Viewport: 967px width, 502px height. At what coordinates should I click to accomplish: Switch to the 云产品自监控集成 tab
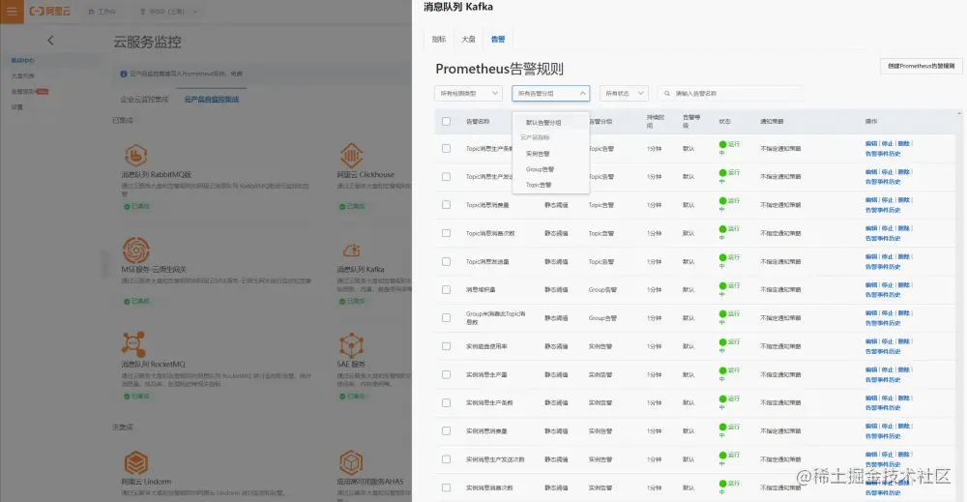211,100
